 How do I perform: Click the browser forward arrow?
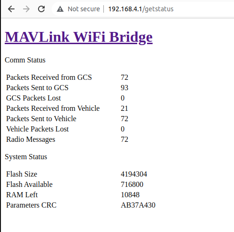[26, 9]
